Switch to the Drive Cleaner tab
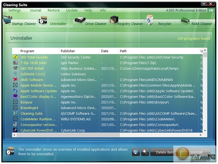The width and height of the screenshot is (218, 164). [x=91, y=24]
